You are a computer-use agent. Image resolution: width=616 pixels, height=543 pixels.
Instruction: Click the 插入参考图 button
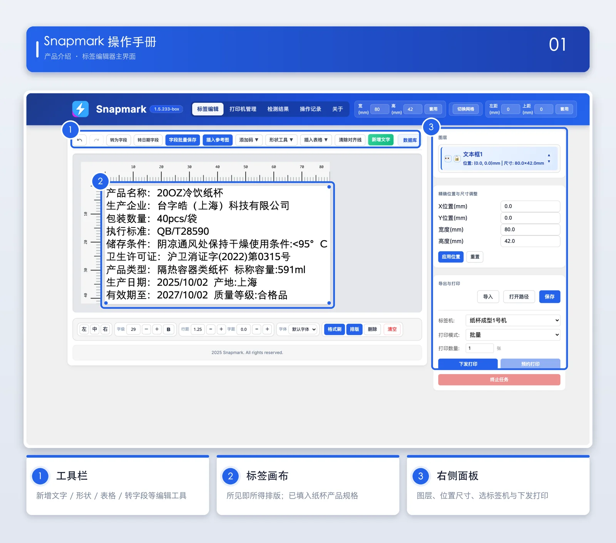click(218, 140)
